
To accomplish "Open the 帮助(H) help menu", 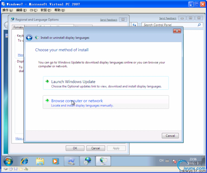I will (x=60, y=10).
